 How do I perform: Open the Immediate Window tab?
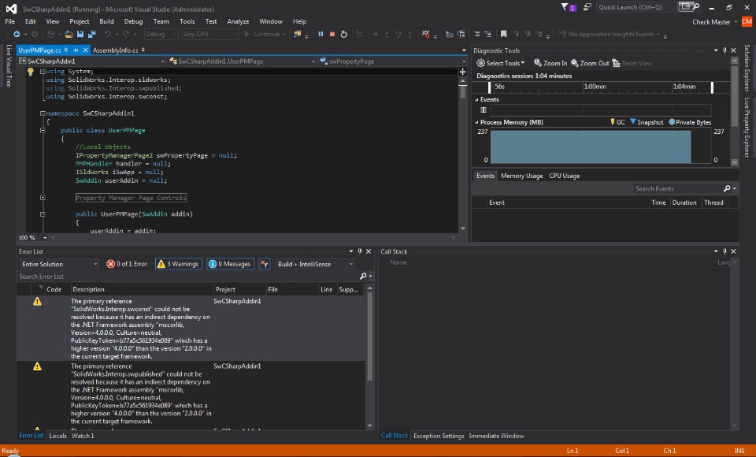coord(496,436)
